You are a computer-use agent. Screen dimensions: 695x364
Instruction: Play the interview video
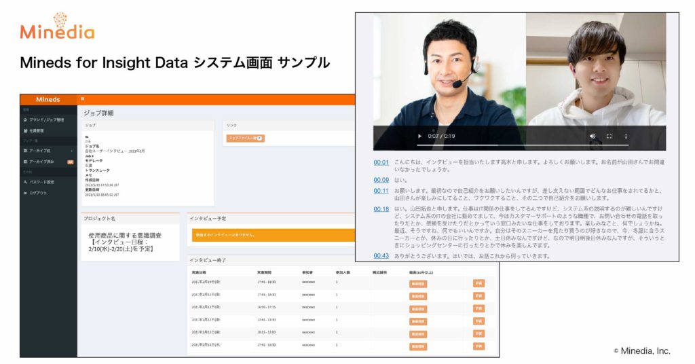419,136
